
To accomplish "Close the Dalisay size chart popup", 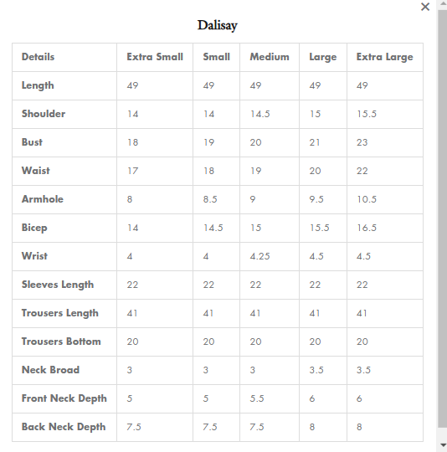I will [425, 7].
